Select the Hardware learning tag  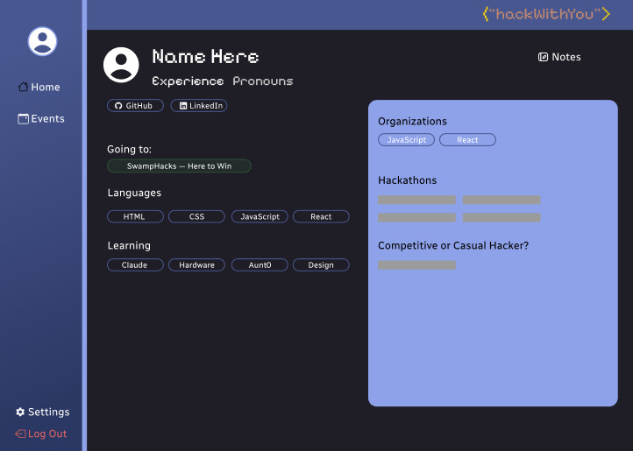pos(196,265)
